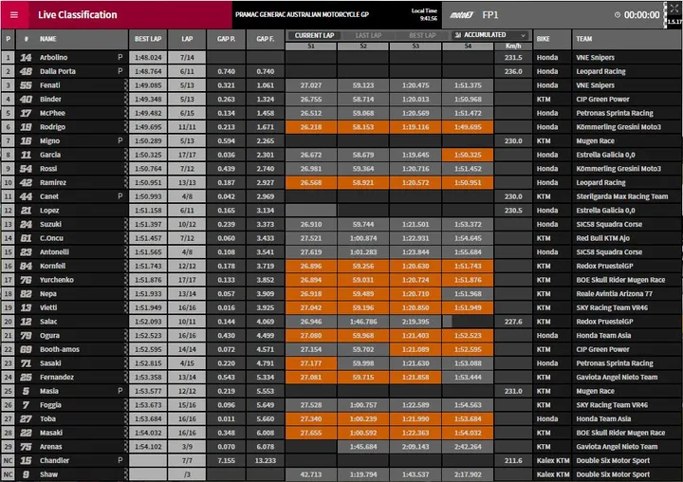Click Foggia's bike number 7
The height and width of the screenshot is (482, 683).
coord(27,405)
